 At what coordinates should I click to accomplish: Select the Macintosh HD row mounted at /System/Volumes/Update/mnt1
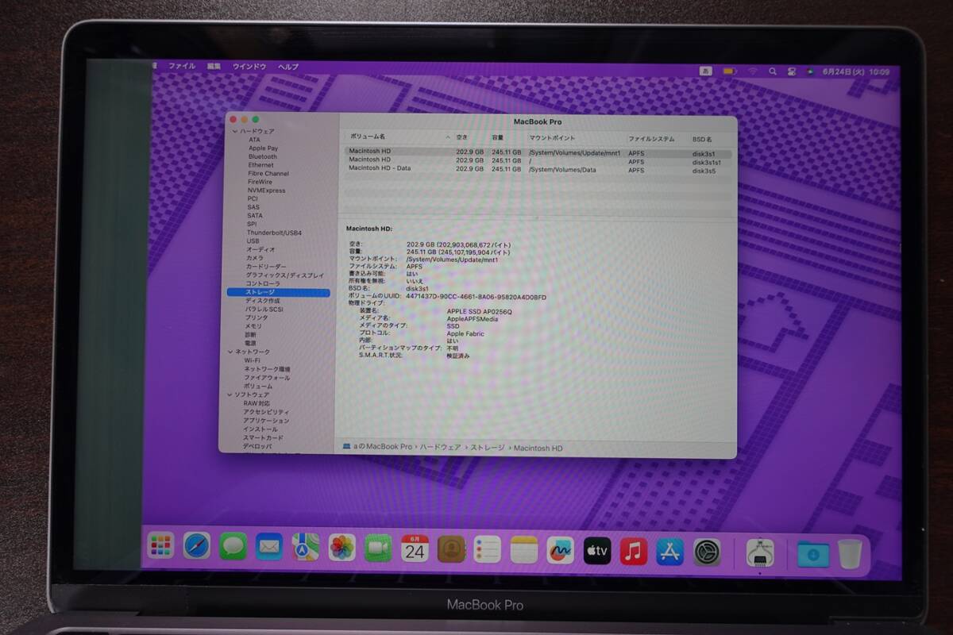click(538, 152)
